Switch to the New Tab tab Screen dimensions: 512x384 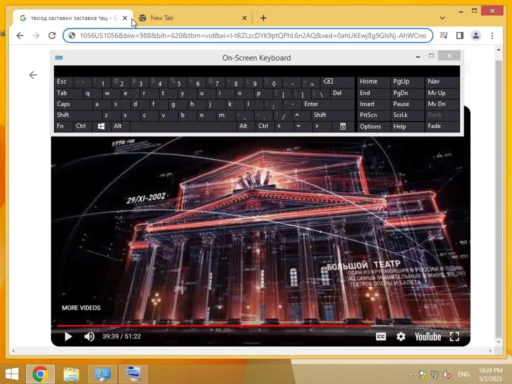[192, 18]
